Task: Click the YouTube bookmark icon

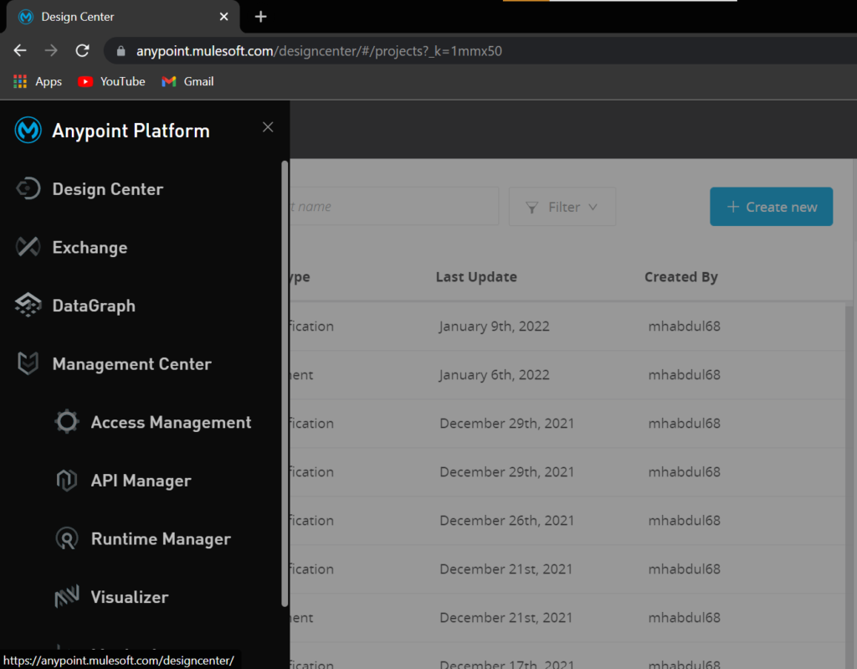Action: (85, 81)
